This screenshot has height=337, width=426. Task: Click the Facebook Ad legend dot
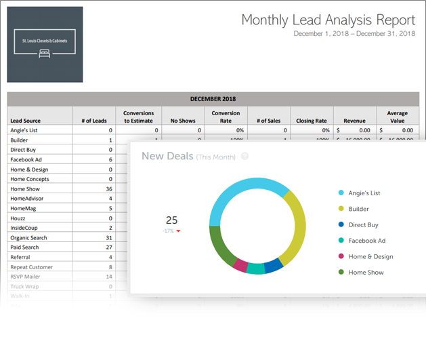(x=341, y=241)
